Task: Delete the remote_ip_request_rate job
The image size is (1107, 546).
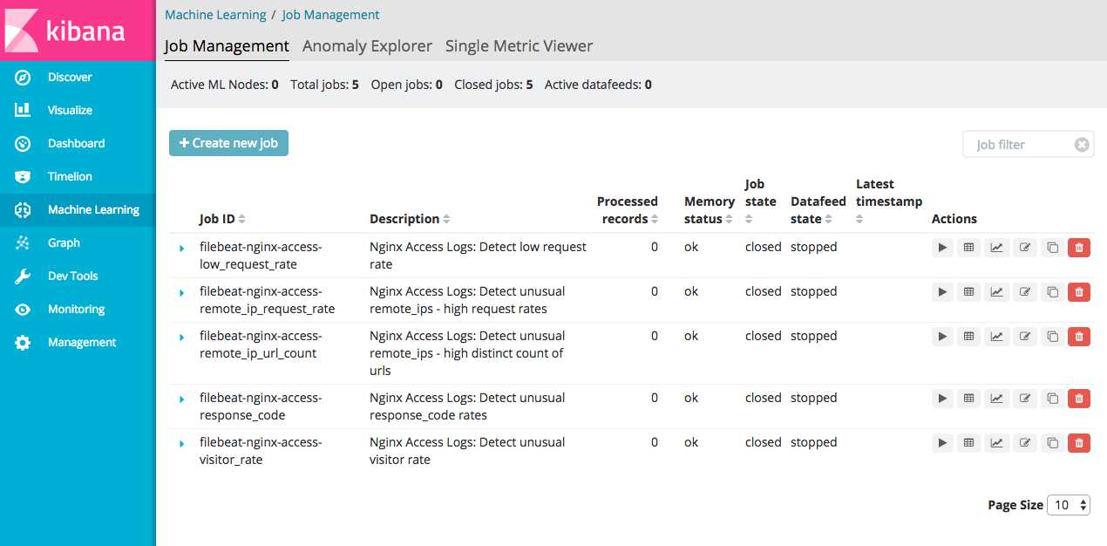Action: (x=1079, y=292)
